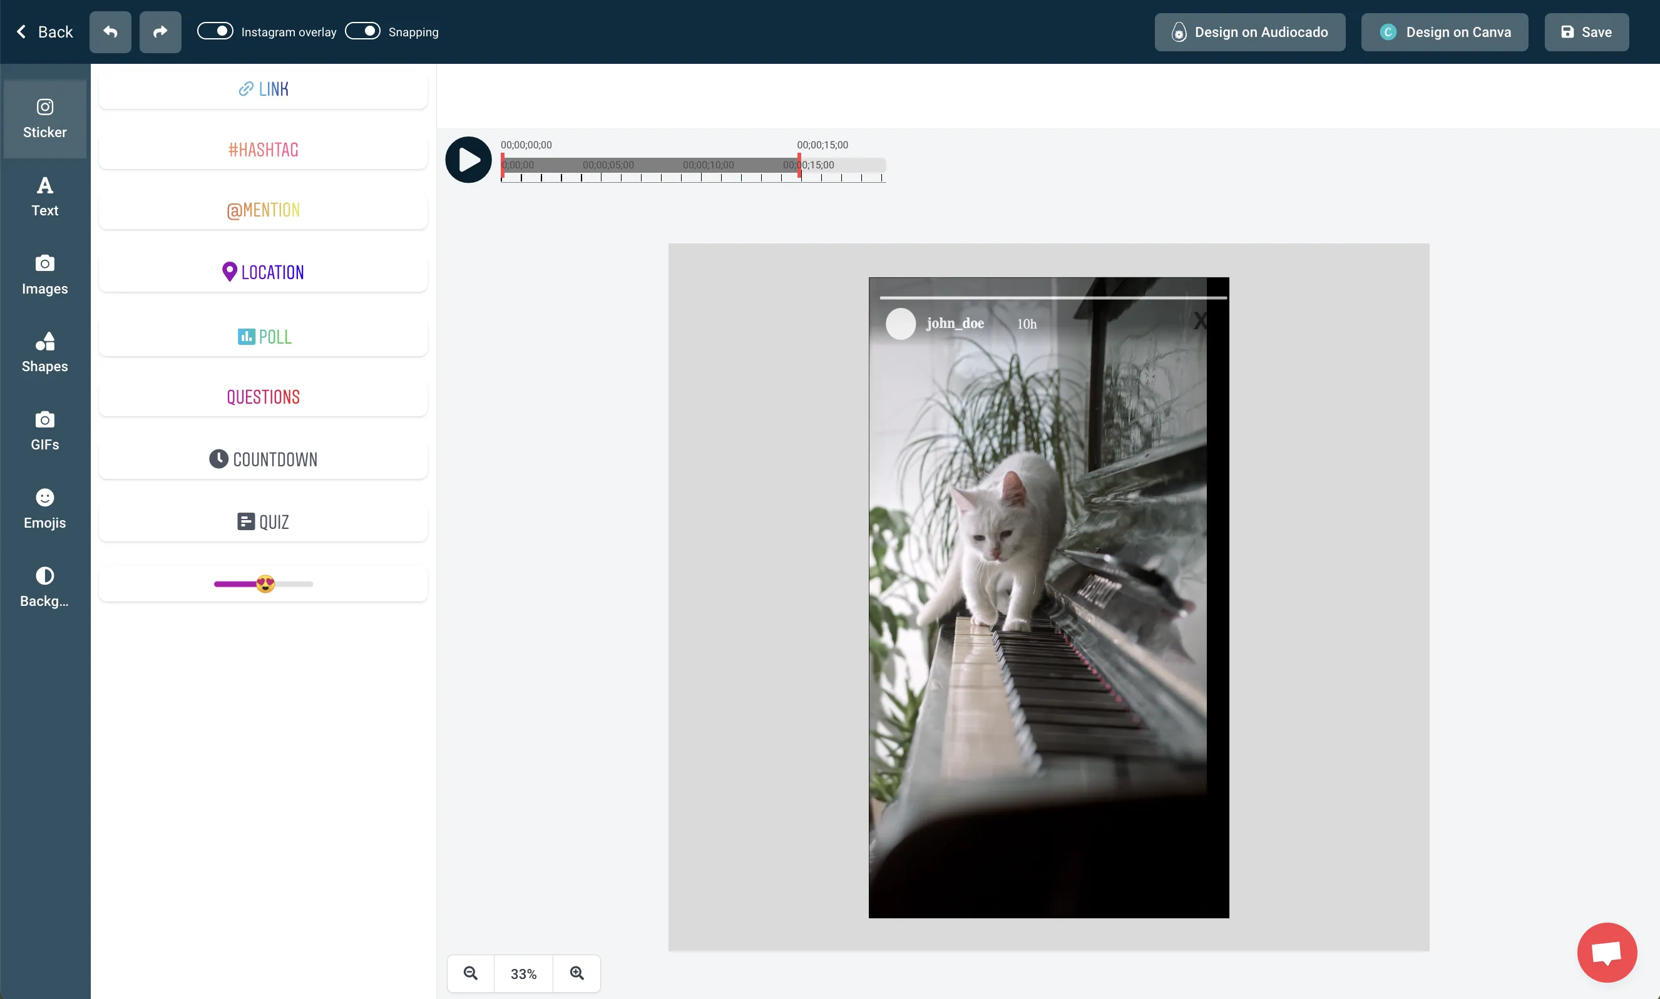Click the 00;00;10;00 point on timeline
The image size is (1660, 999).
coord(708,165)
